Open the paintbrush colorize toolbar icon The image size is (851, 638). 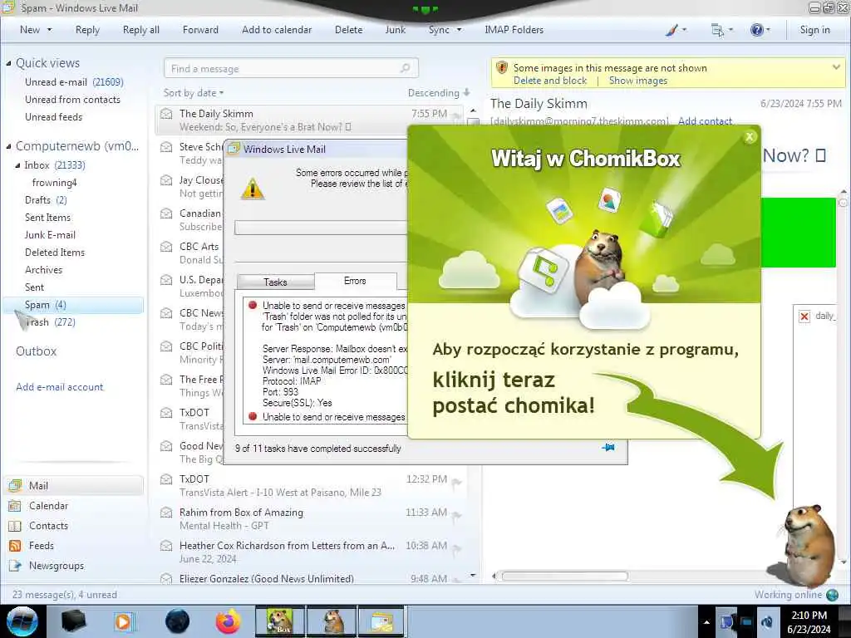pos(672,31)
